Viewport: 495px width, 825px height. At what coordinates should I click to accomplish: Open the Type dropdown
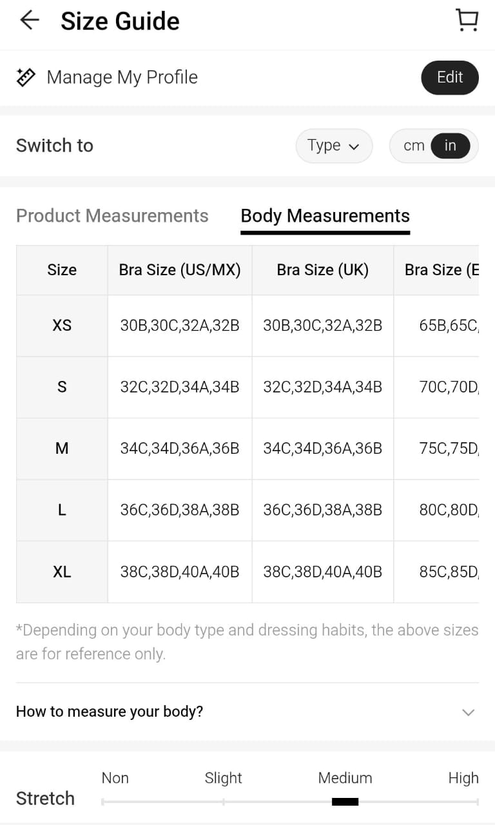(x=333, y=146)
